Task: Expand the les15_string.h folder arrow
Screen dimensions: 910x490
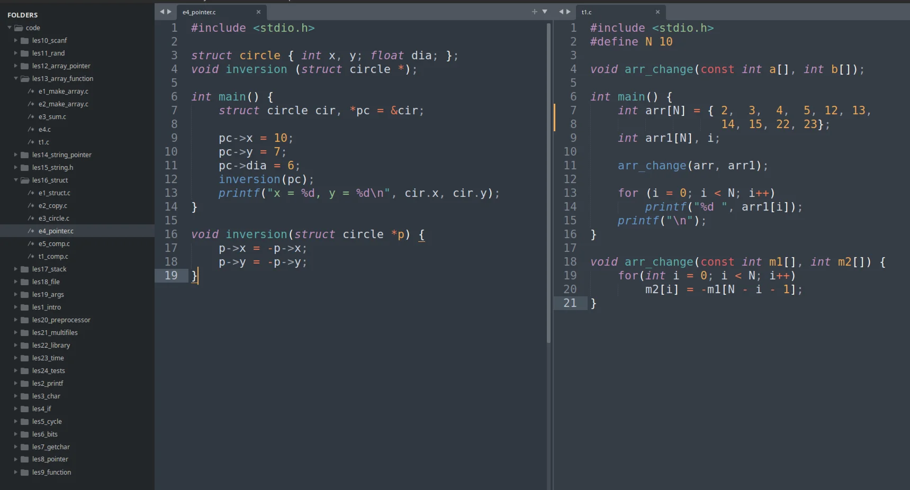Action: coord(16,168)
